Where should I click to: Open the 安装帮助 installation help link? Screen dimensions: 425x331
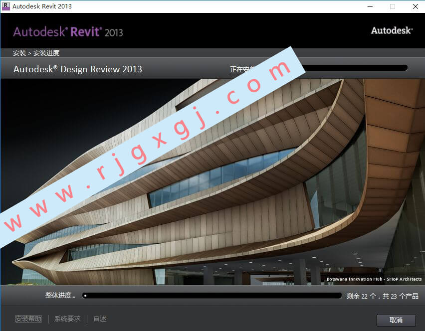coord(28,319)
